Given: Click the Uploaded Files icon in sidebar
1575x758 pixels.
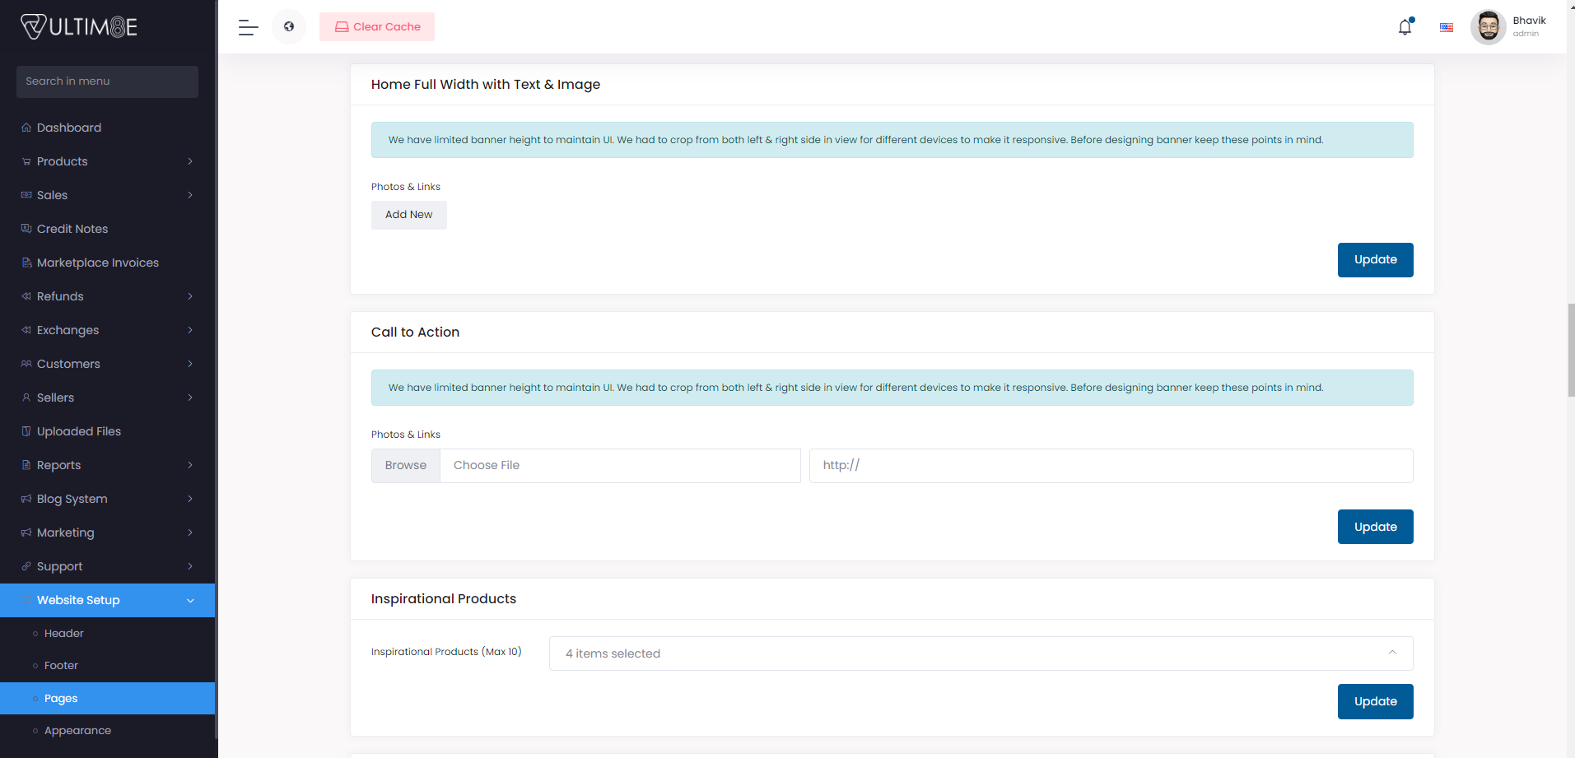Looking at the screenshot, I should [x=26, y=431].
